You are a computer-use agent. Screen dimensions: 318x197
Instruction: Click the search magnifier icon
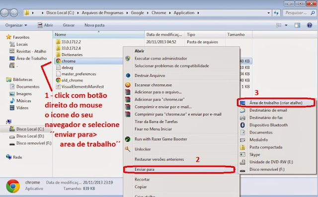[x=313, y=13]
